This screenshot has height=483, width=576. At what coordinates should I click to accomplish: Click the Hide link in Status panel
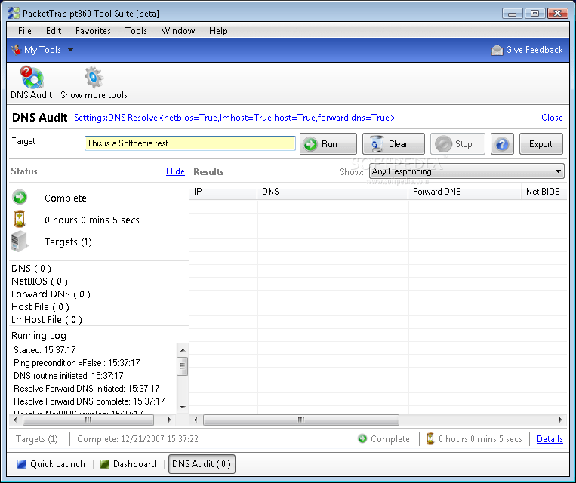point(175,171)
